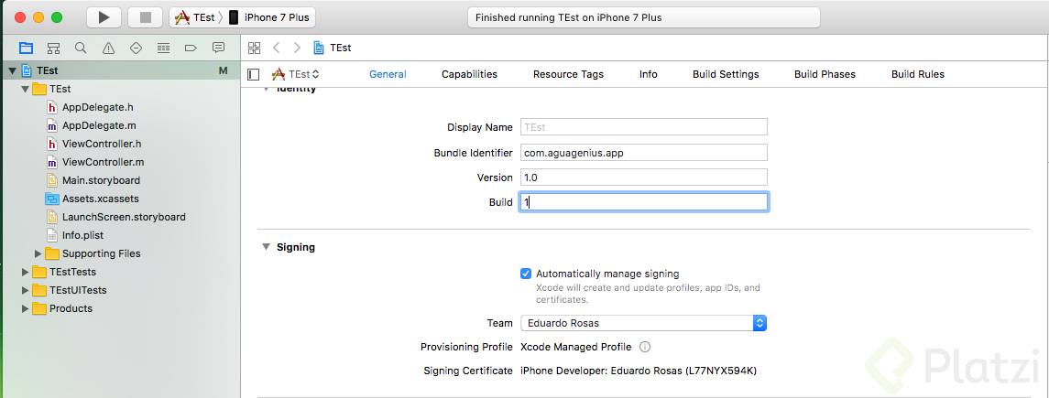Switch to the General tab
The width and height of the screenshot is (1049, 398).
coord(388,74)
